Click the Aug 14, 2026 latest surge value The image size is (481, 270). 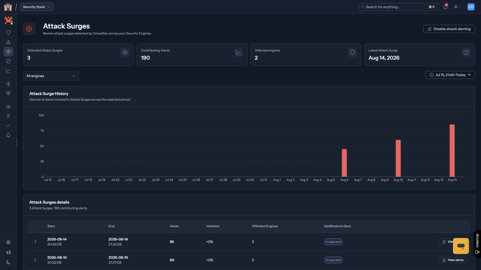[384, 58]
